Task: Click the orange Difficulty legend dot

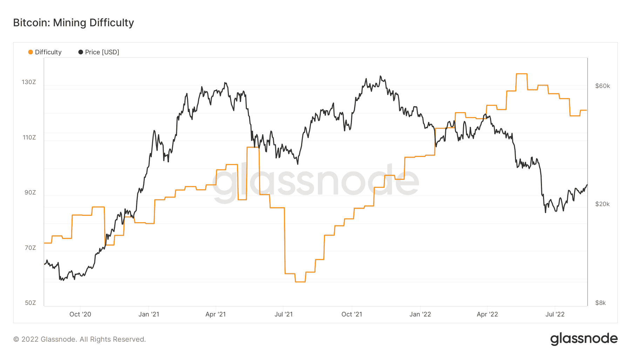Action: pyautogui.click(x=30, y=52)
